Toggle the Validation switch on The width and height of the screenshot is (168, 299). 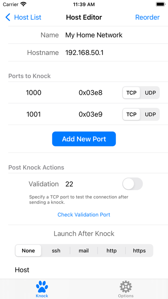point(132,184)
